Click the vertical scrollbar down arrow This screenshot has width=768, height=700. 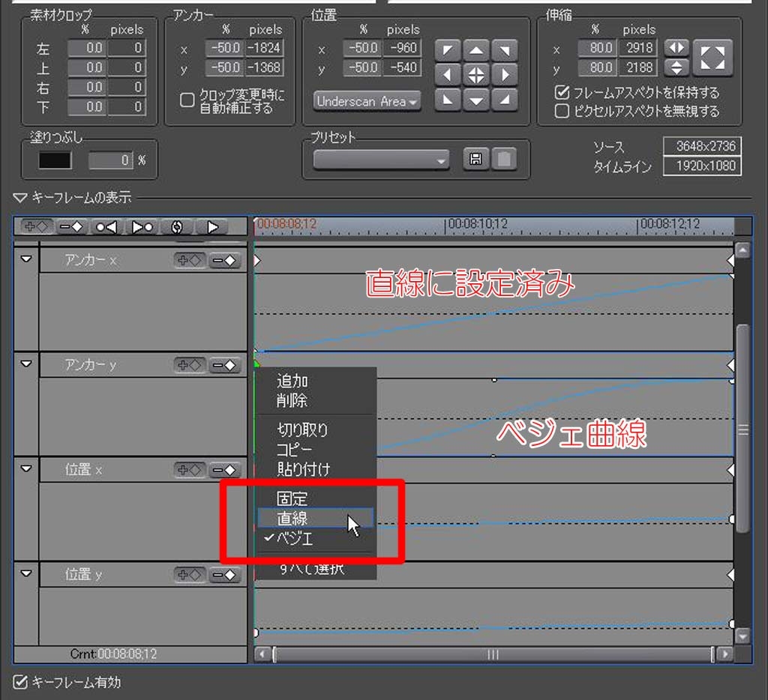[742, 636]
